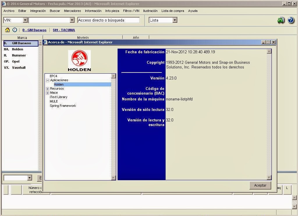Open the Ilustración menu
The width and height of the screenshot is (298, 216).
150,11
